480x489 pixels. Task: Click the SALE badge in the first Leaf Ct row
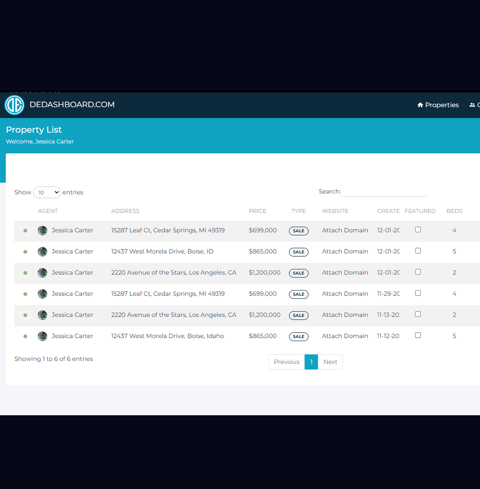pos(299,231)
